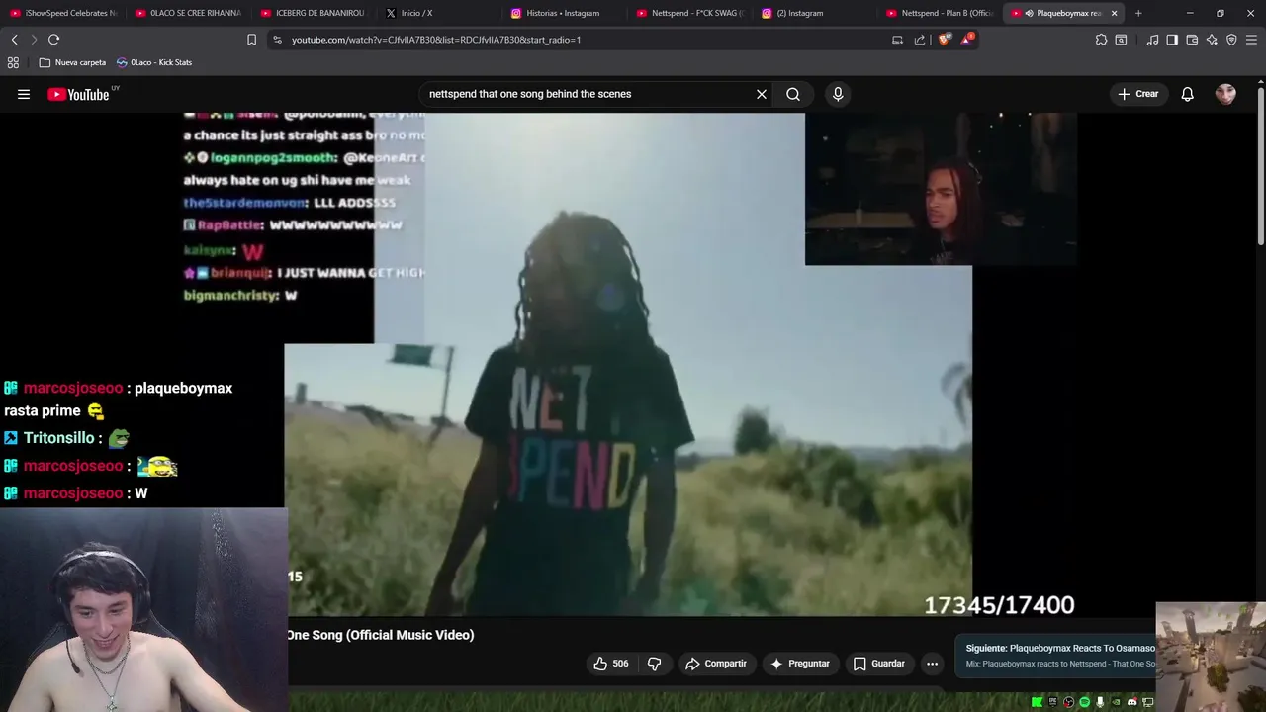Like the video with 506 likes
The height and width of the screenshot is (712, 1266).
point(611,664)
